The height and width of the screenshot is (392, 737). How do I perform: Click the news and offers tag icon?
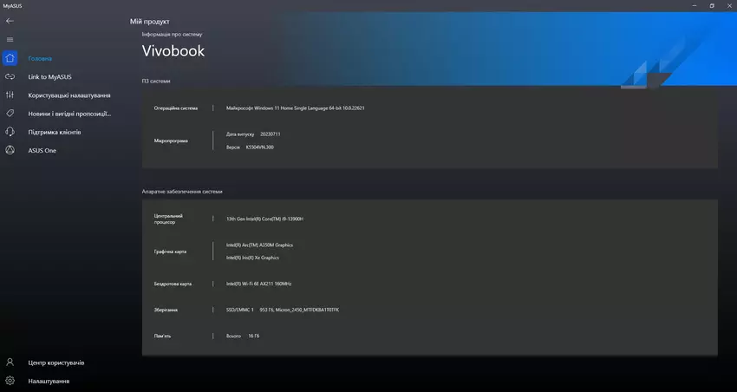[10, 113]
